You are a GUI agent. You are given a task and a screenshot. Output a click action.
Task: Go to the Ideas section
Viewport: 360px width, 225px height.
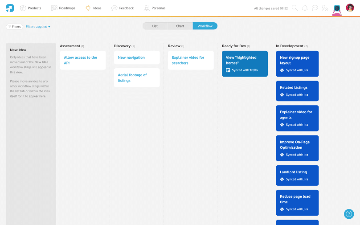93,8
